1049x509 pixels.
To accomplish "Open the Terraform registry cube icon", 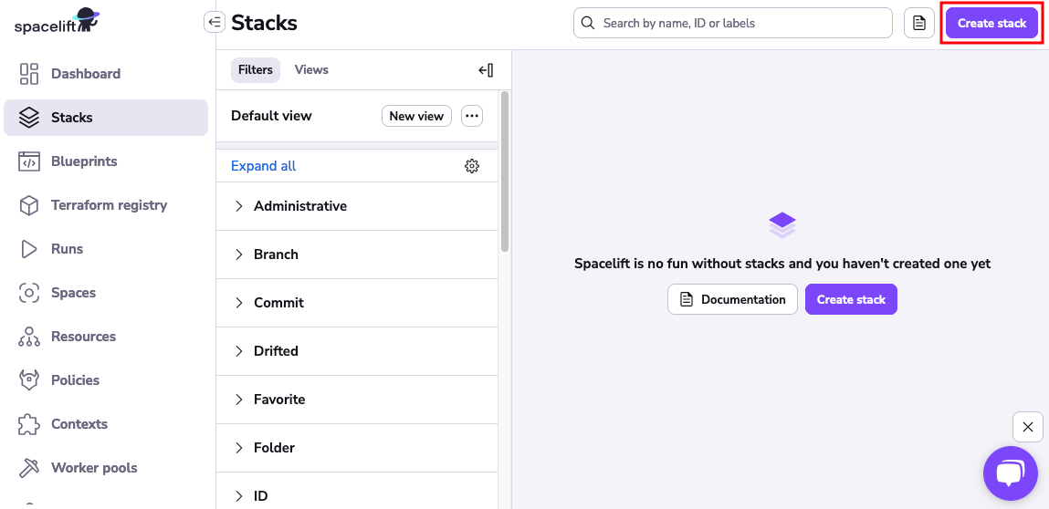I will point(29,205).
